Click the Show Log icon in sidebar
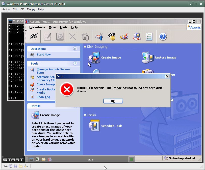 click(x=32, y=97)
